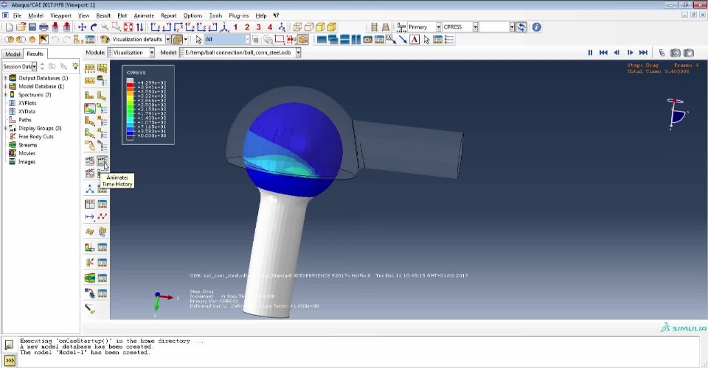Switch to the Results tab

pos(35,54)
